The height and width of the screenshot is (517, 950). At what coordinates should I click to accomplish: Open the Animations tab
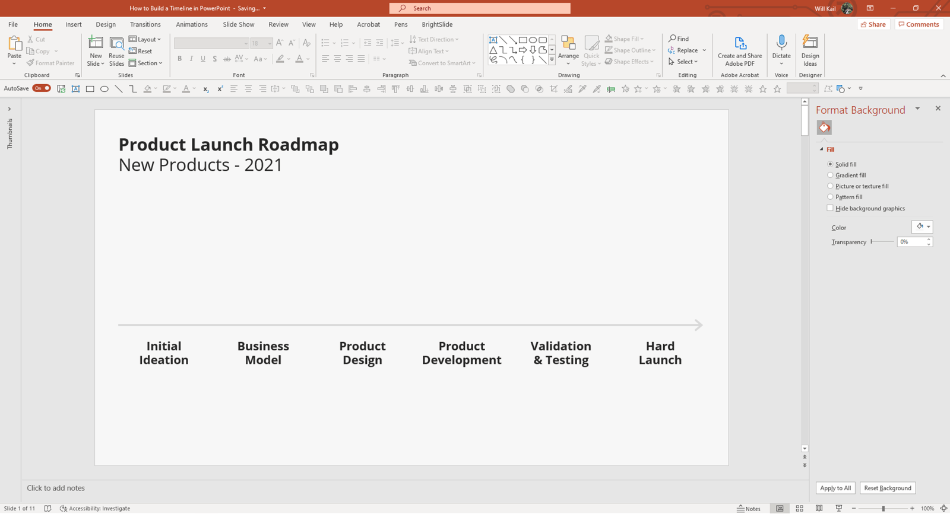(192, 24)
